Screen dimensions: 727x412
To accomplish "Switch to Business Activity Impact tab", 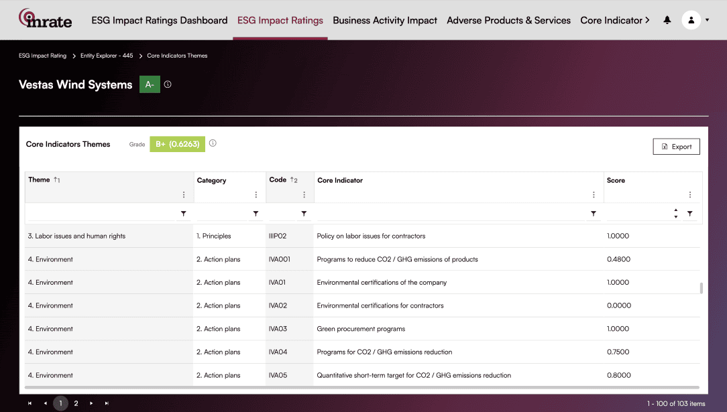I will coord(385,20).
